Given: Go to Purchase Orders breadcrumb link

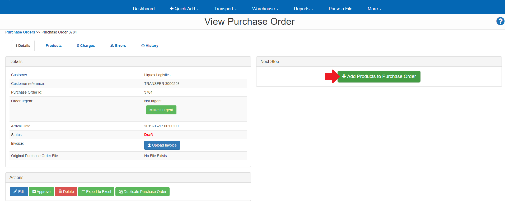Looking at the screenshot, I should click(20, 32).
